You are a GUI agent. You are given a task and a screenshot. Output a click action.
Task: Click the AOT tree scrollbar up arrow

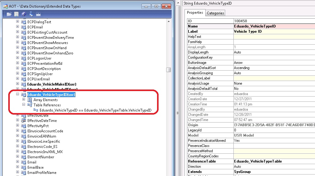(x=169, y=21)
